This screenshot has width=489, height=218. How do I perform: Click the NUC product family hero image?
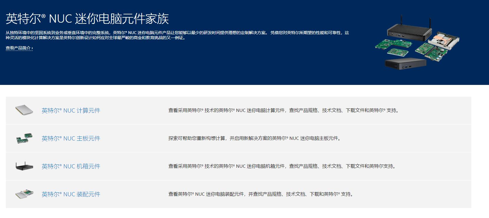click(x=417, y=42)
